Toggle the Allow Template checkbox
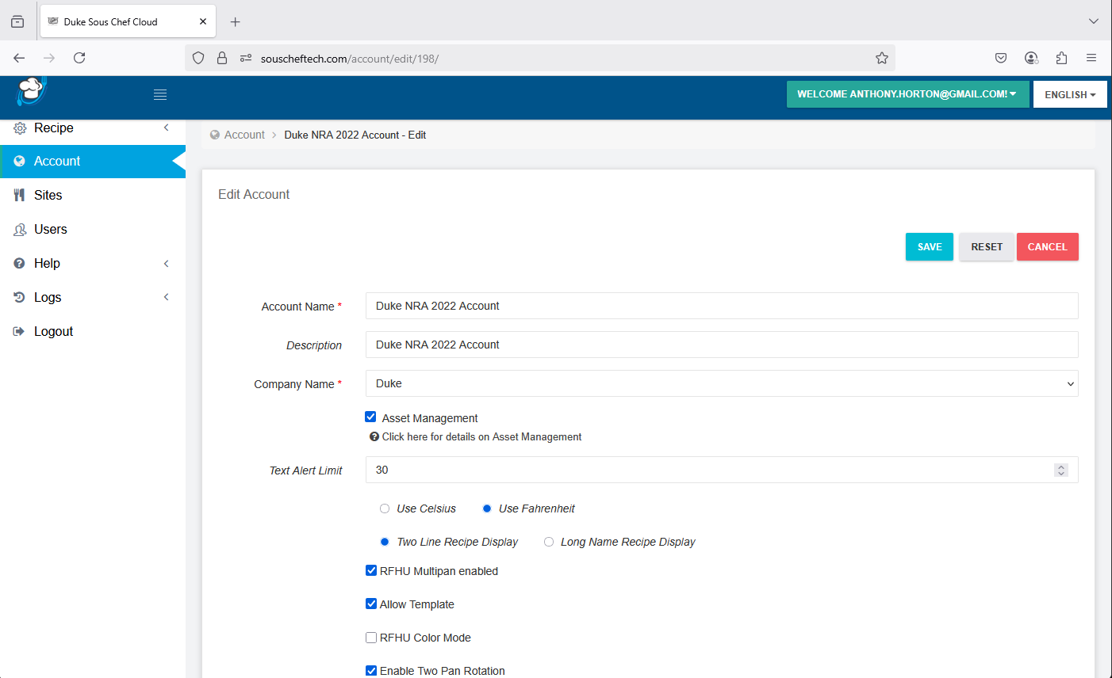Viewport: 1112px width, 678px height. (x=371, y=604)
